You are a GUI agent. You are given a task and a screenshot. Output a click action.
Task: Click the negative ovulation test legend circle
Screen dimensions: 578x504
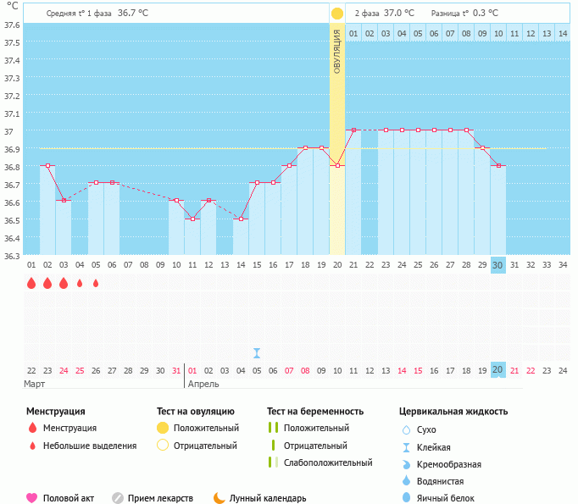(x=162, y=446)
